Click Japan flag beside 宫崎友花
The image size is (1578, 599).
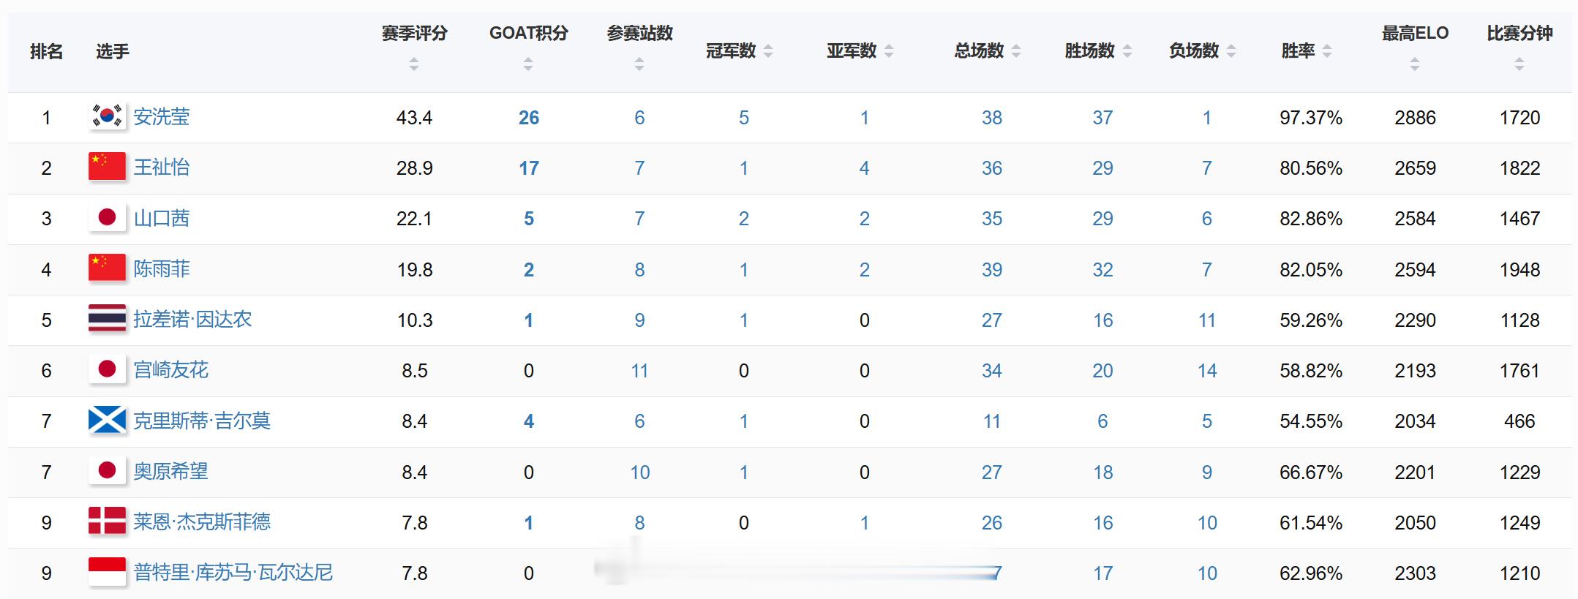(x=107, y=369)
